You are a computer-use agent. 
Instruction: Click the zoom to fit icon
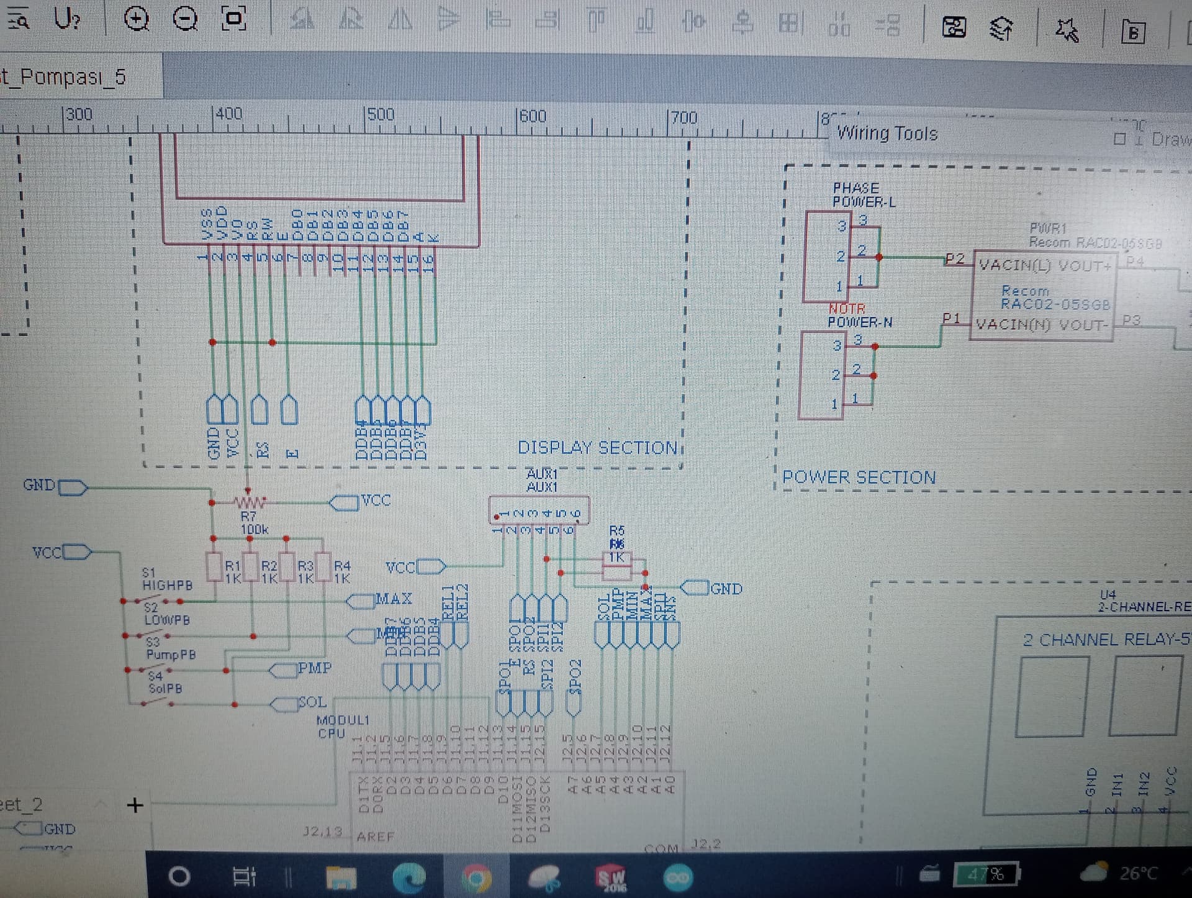click(x=233, y=19)
